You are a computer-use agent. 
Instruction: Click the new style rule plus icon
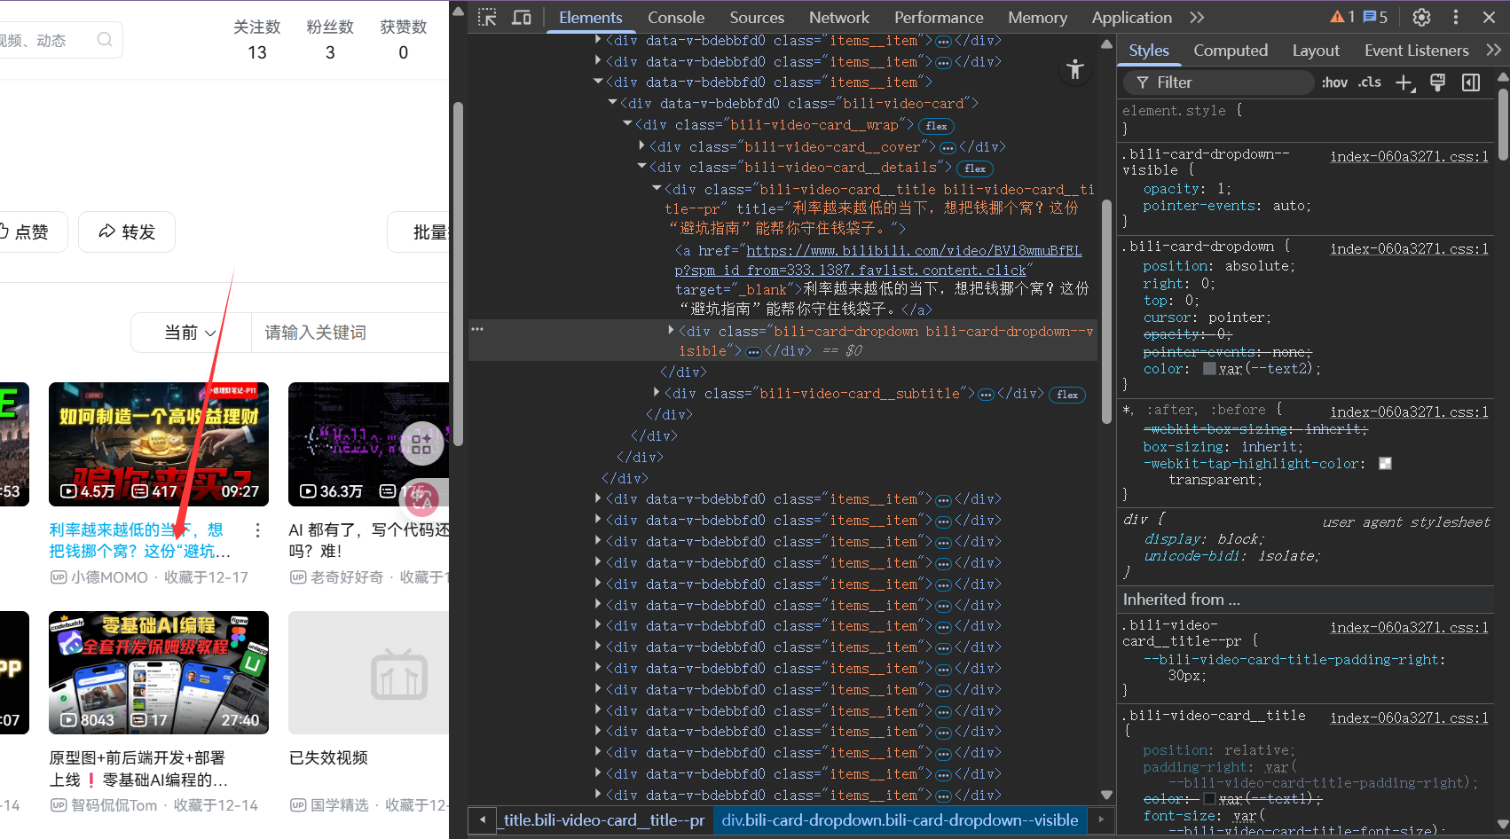pos(1404,82)
